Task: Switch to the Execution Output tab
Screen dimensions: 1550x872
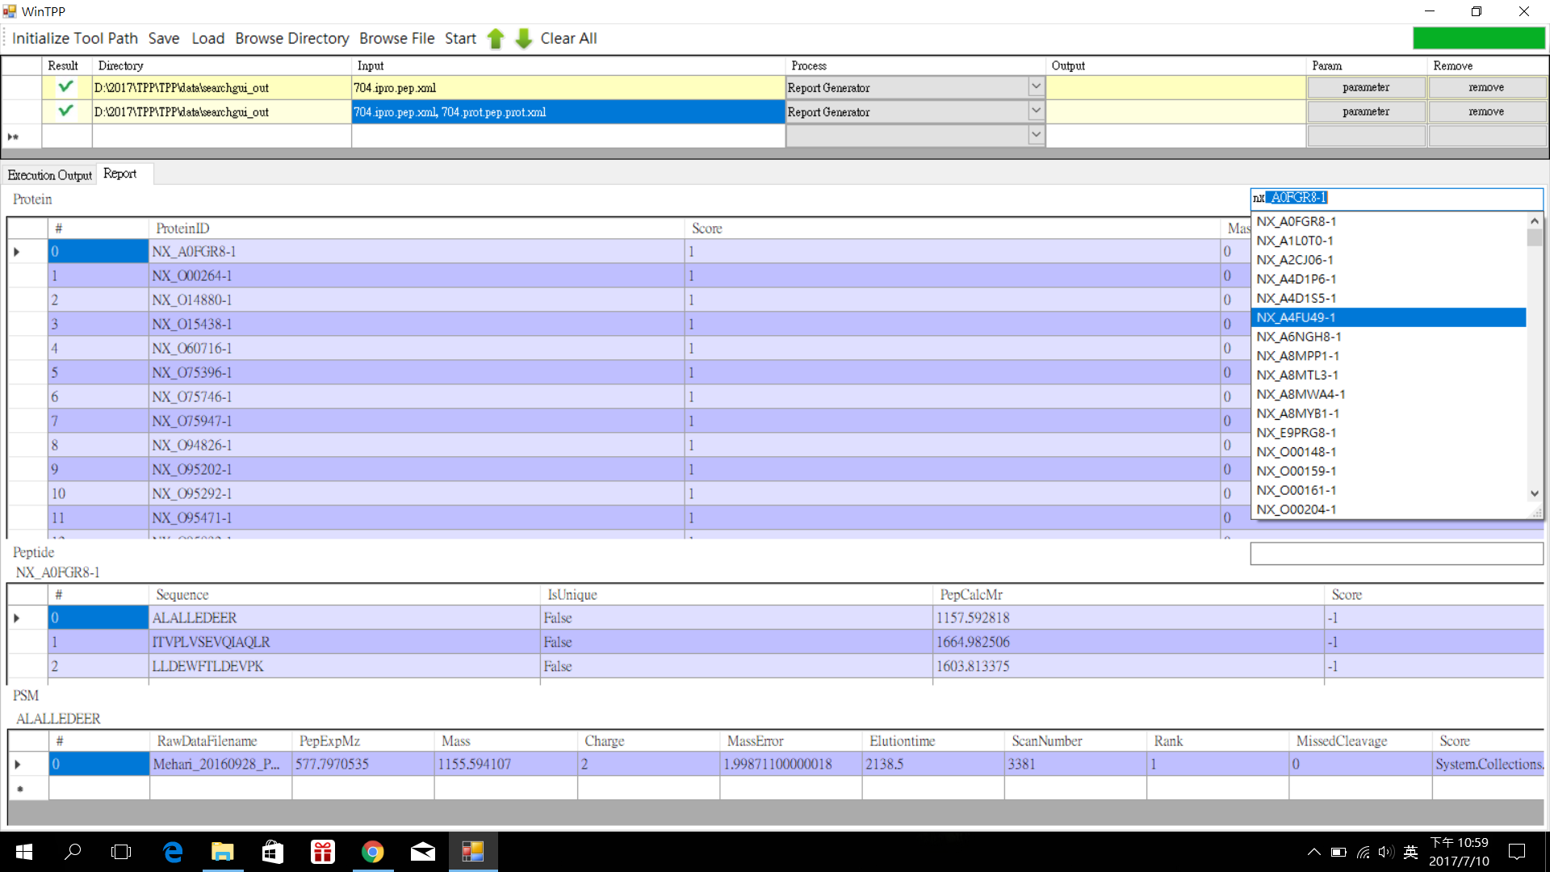Action: [50, 175]
